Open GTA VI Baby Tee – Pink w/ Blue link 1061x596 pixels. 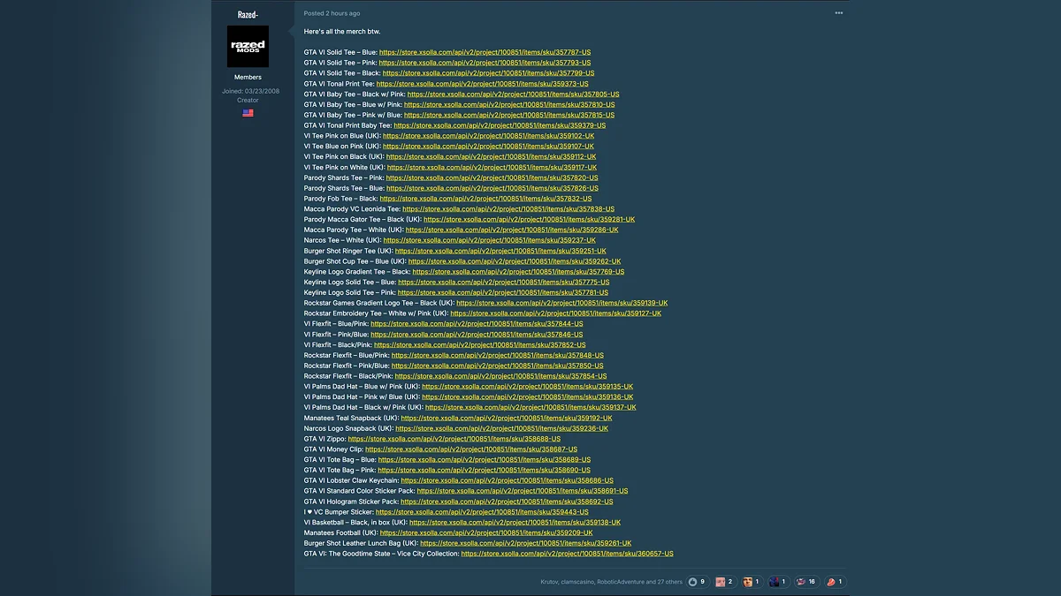point(509,115)
